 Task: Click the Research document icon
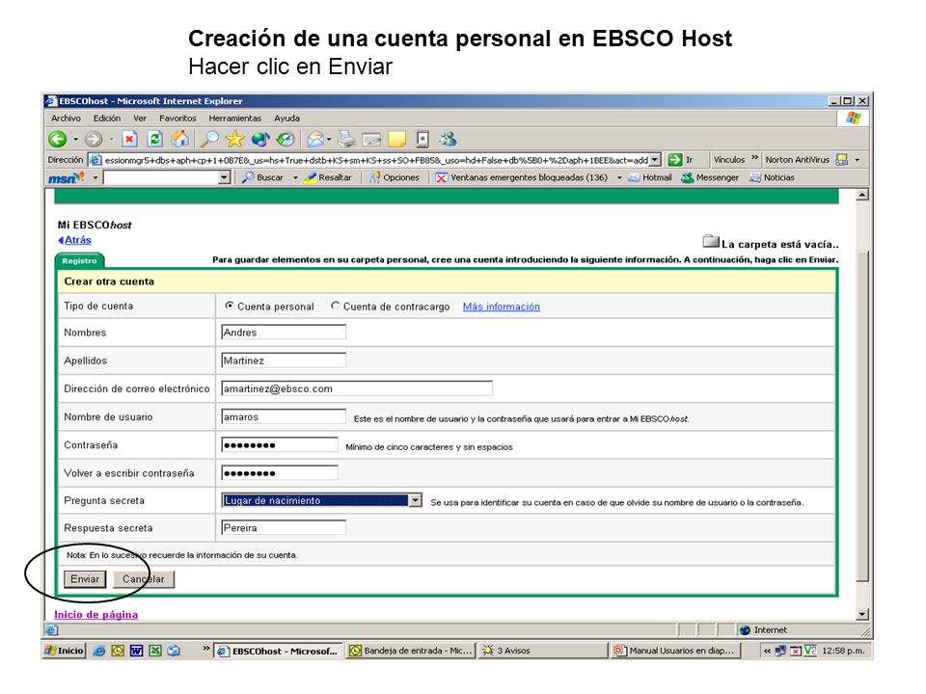click(x=422, y=139)
